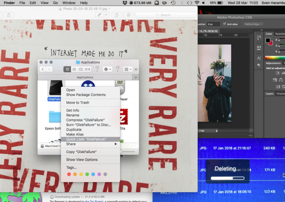Switch Finder to column view
This screenshot has height=202, width=285.
81,69
